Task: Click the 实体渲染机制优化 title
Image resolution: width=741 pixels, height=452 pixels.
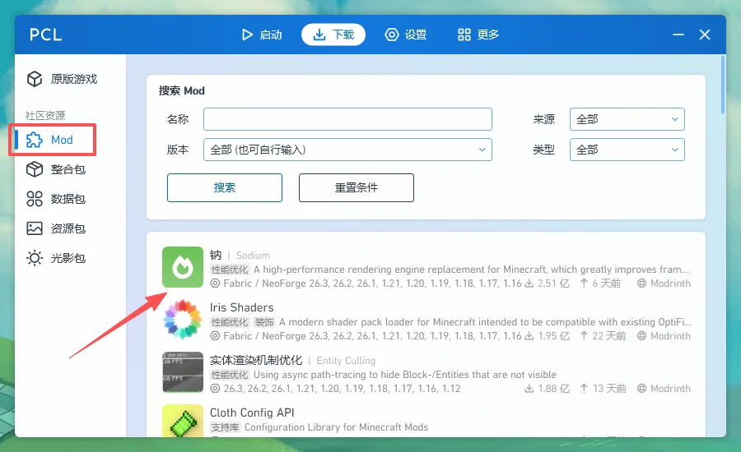Action: (x=256, y=361)
